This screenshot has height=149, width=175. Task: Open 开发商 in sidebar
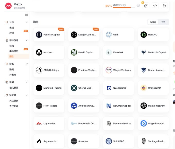click(x=13, y=75)
